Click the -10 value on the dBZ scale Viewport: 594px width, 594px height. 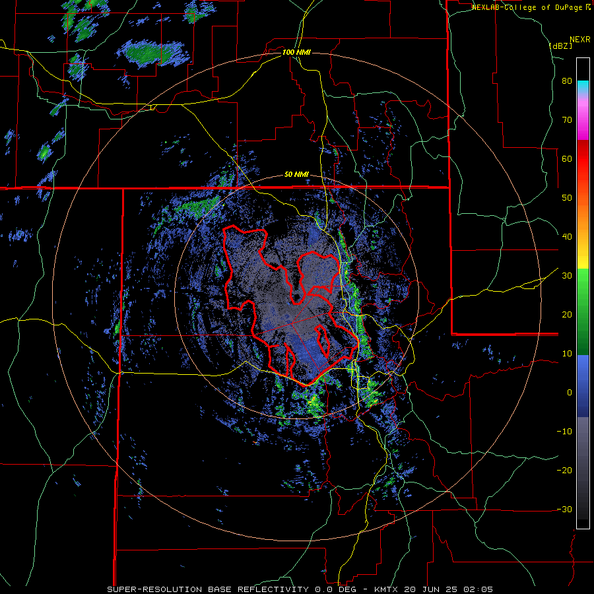[x=564, y=431]
